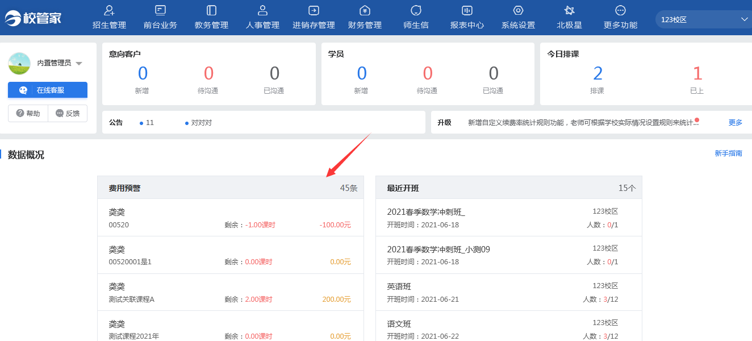Open 招生管理 icon in top navigation
Screen dimensions: 752x341
[110, 10]
